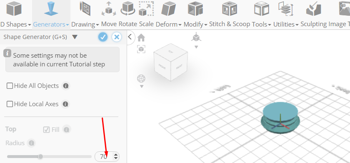
Task: Activate the Move tool icon
Action: 109,9
